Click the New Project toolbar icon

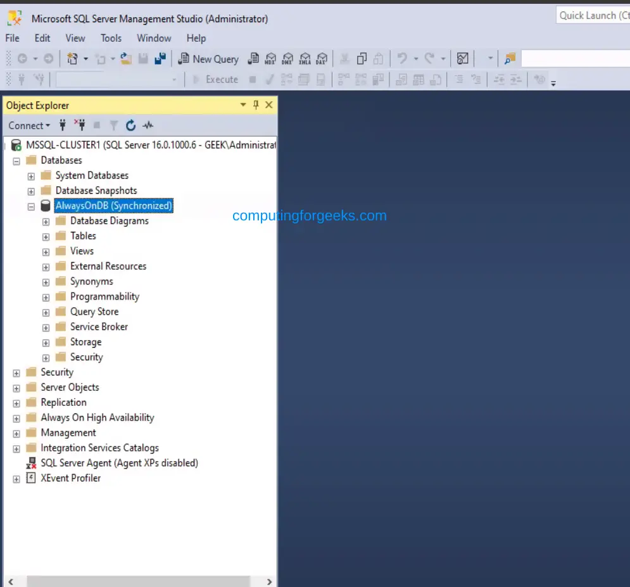pos(72,59)
